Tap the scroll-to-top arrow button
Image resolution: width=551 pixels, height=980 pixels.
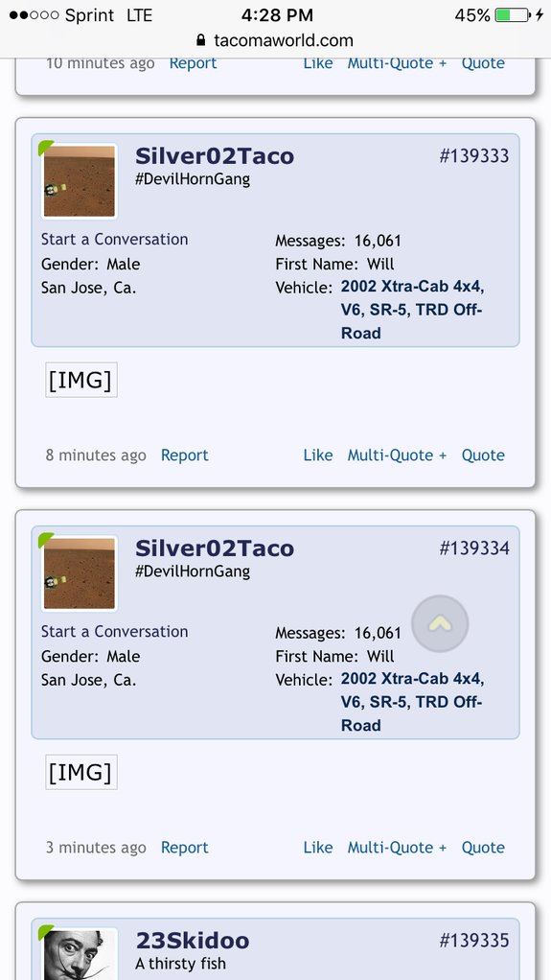pos(440,623)
